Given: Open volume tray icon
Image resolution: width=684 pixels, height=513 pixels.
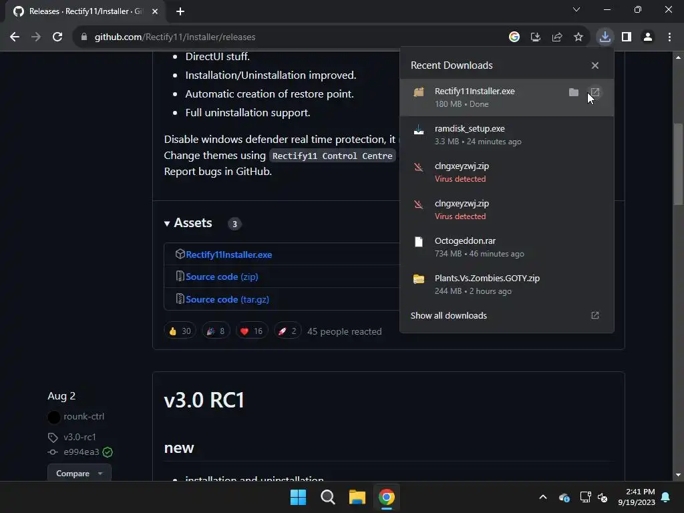Looking at the screenshot, I should pyautogui.click(x=603, y=497).
